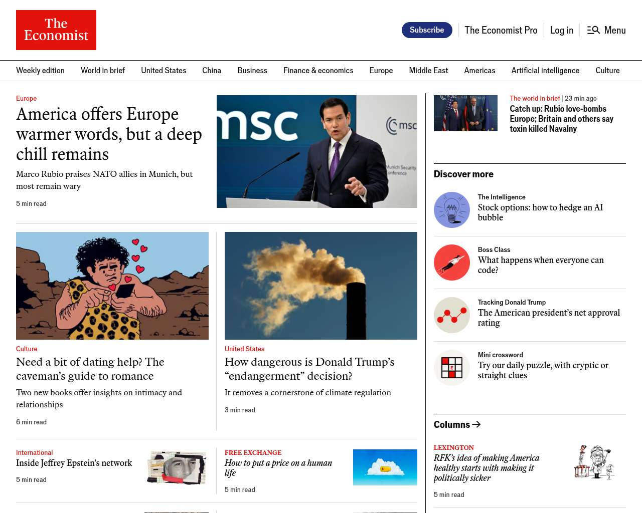Open The Economist Pro link
The width and height of the screenshot is (642, 513).
point(501,30)
